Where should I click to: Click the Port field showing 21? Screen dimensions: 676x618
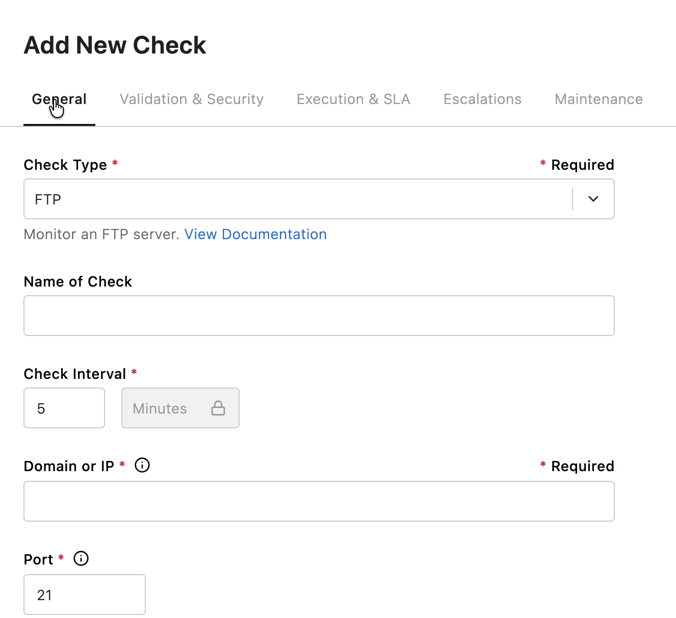(x=85, y=595)
